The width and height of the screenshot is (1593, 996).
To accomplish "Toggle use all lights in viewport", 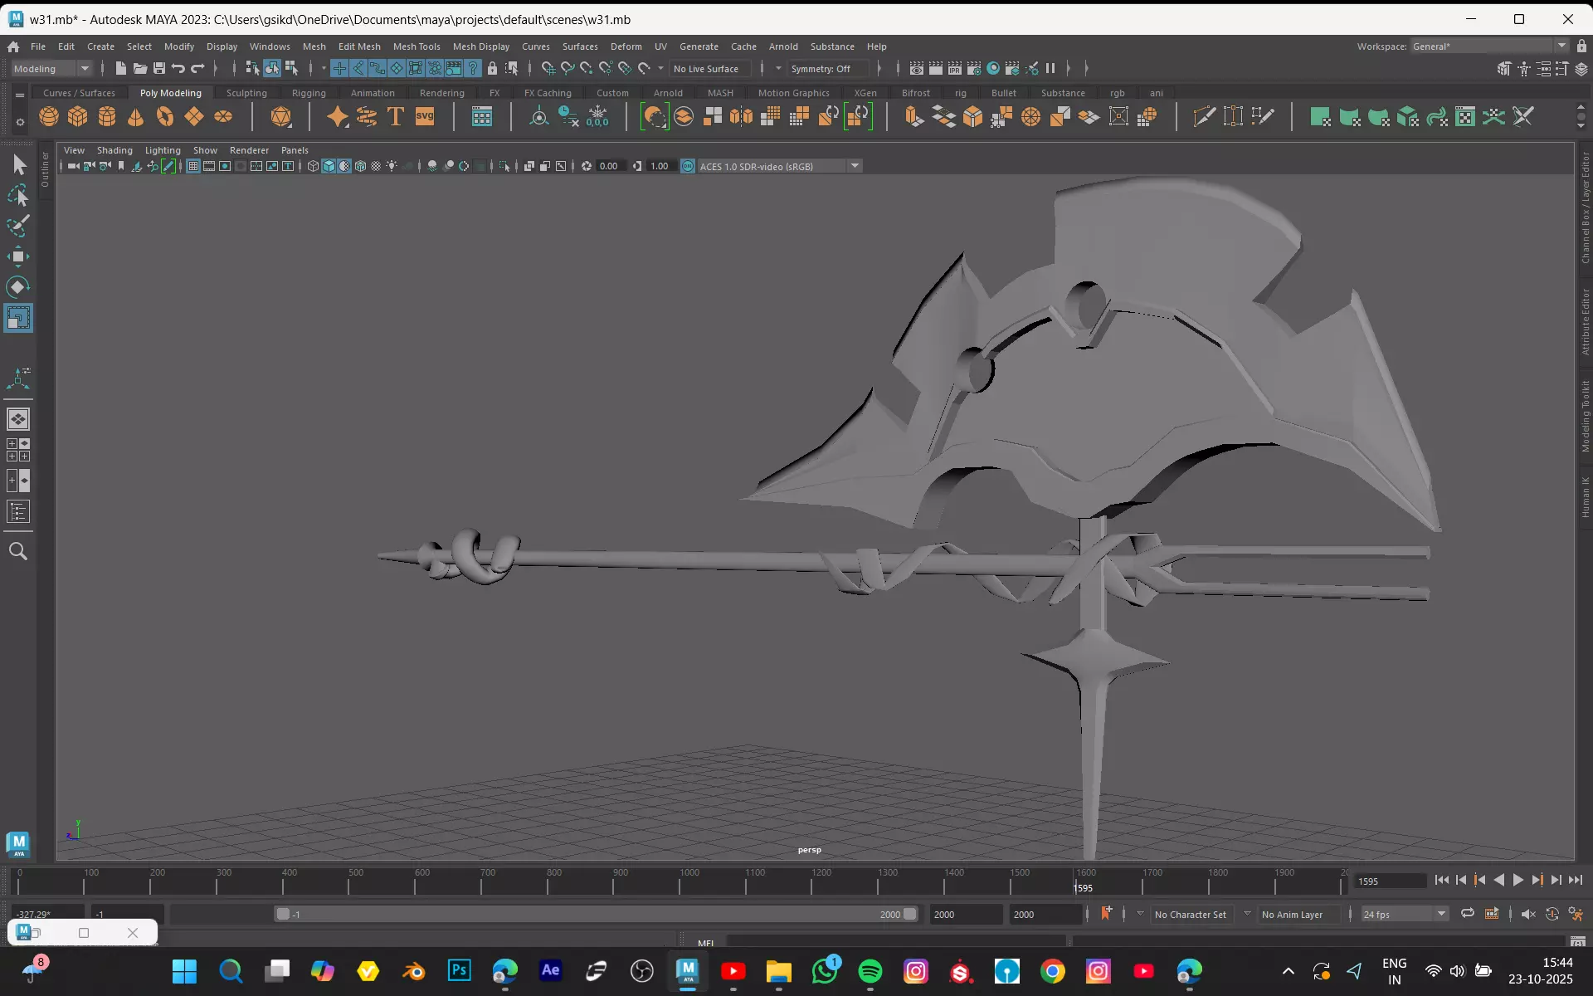I will pos(392,166).
